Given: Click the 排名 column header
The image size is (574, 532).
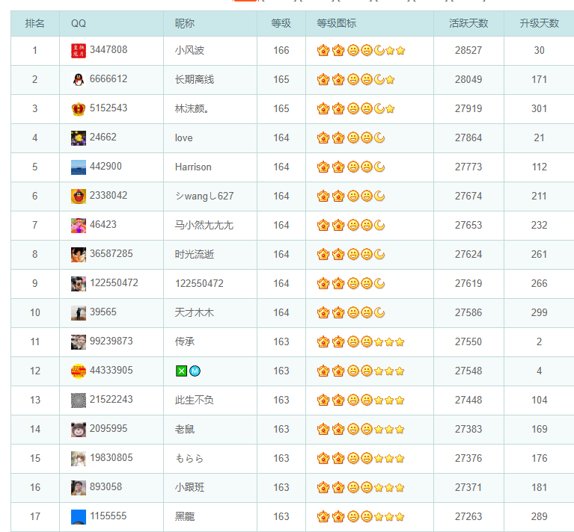Looking at the screenshot, I should (x=34, y=23).
